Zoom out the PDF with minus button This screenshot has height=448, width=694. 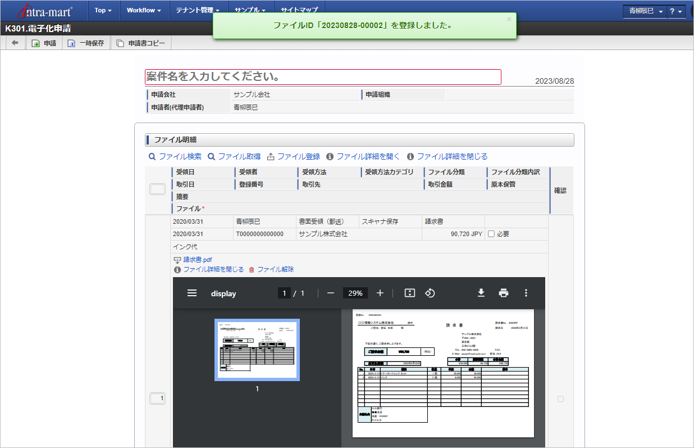point(331,293)
